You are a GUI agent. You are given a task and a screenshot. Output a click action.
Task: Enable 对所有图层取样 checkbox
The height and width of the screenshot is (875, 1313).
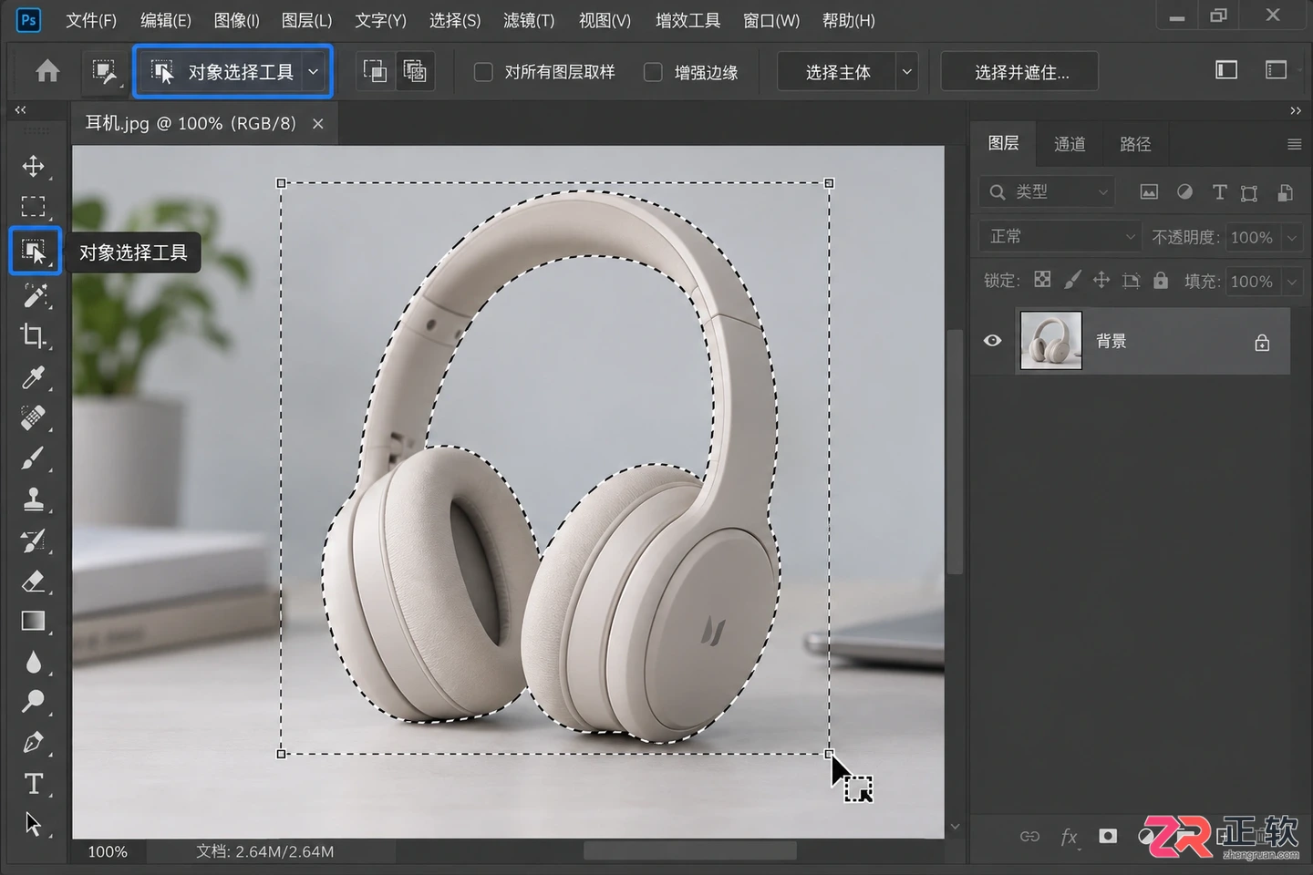pyautogui.click(x=484, y=72)
